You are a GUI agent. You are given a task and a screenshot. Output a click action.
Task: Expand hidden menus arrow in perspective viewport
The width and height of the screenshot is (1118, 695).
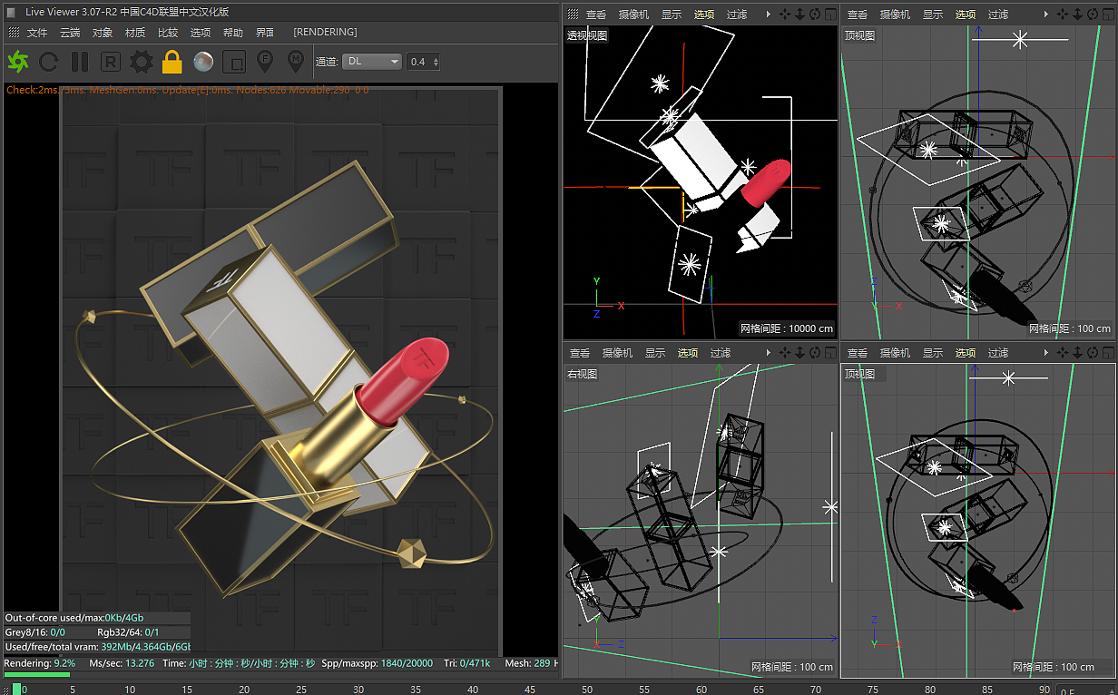[x=769, y=15]
